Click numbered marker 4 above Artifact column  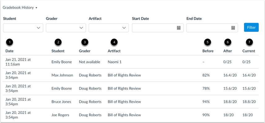pos(114,42)
